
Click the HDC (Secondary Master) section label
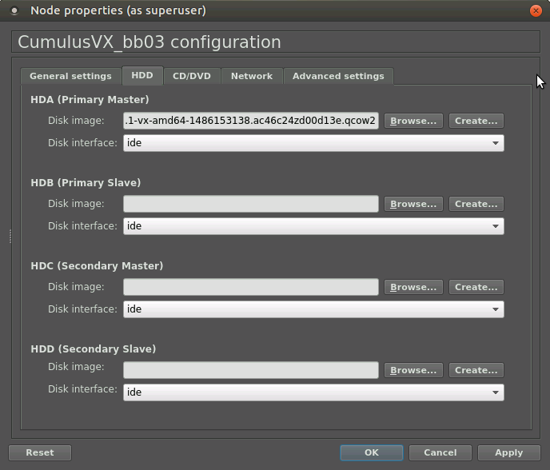97,266
